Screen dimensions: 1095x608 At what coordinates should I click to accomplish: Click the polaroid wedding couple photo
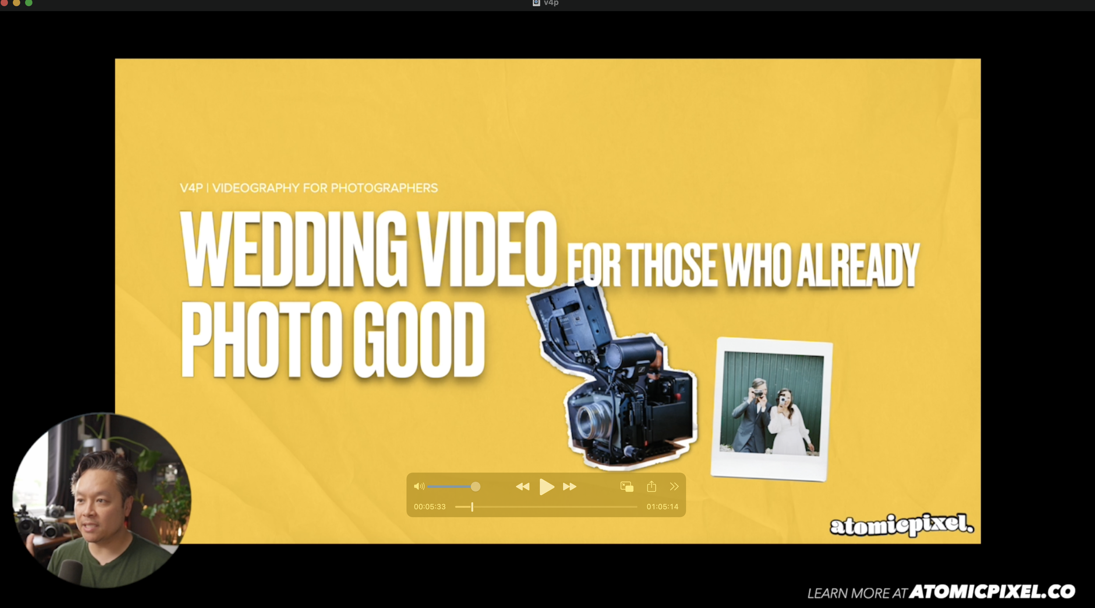tap(771, 409)
